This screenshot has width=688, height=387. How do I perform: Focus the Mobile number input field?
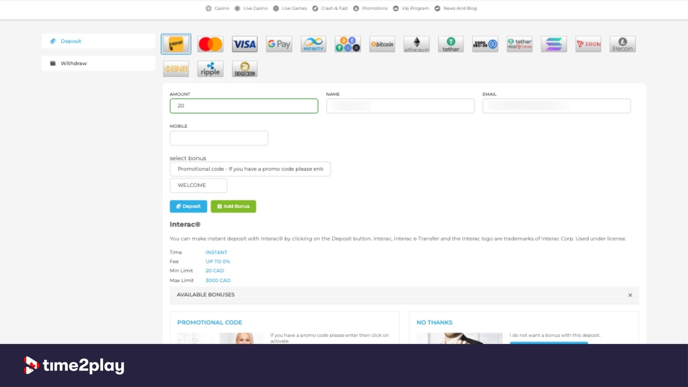[219, 138]
